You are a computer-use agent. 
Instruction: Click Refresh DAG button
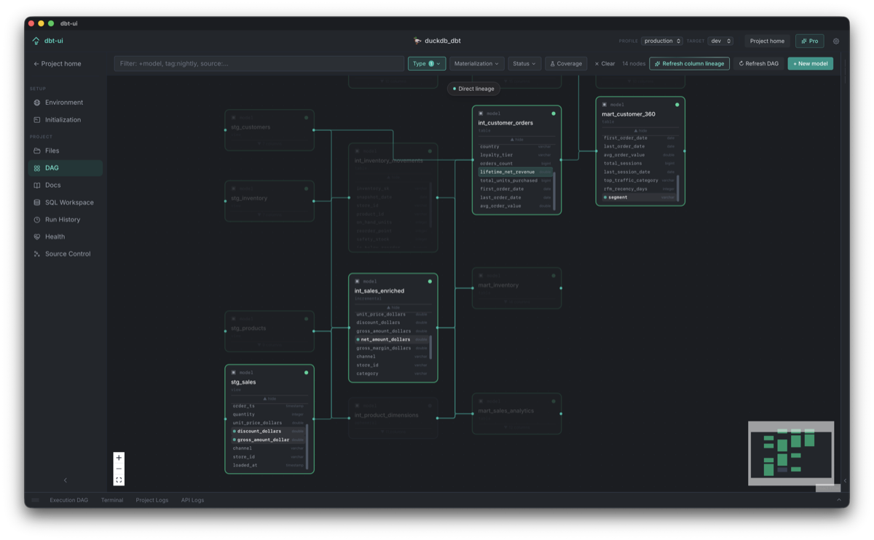pos(759,63)
